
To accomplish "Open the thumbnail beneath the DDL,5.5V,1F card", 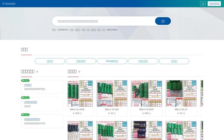I will (x=181, y=130).
